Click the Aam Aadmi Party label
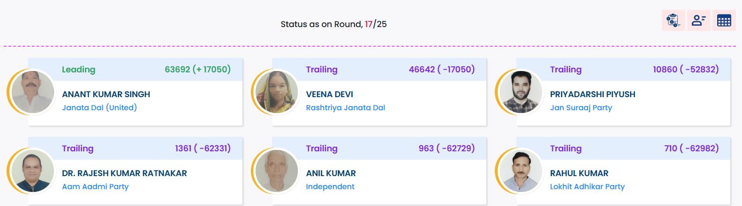This screenshot has width=742, height=206. point(95,186)
